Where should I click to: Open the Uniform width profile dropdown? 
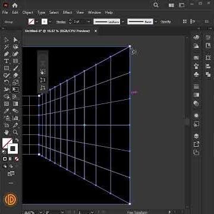click(x=123, y=22)
